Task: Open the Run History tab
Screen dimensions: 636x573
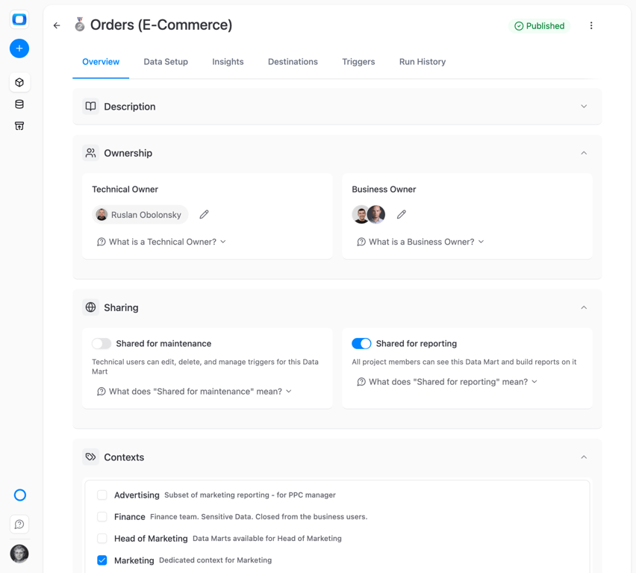Action: [423, 62]
